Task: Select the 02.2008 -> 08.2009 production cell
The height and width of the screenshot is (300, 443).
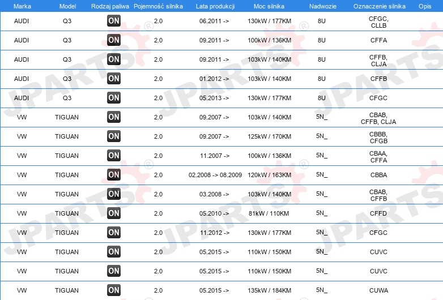Action: pyautogui.click(x=215, y=175)
